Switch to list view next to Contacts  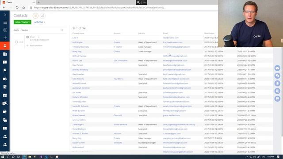tap(35, 16)
